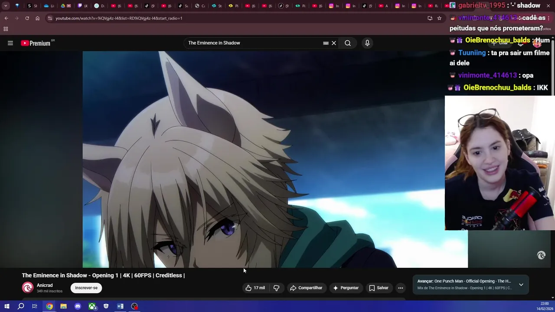Dislike the video with thumbs-down

pos(276,288)
